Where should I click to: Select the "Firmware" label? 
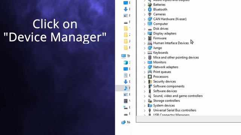(160, 38)
